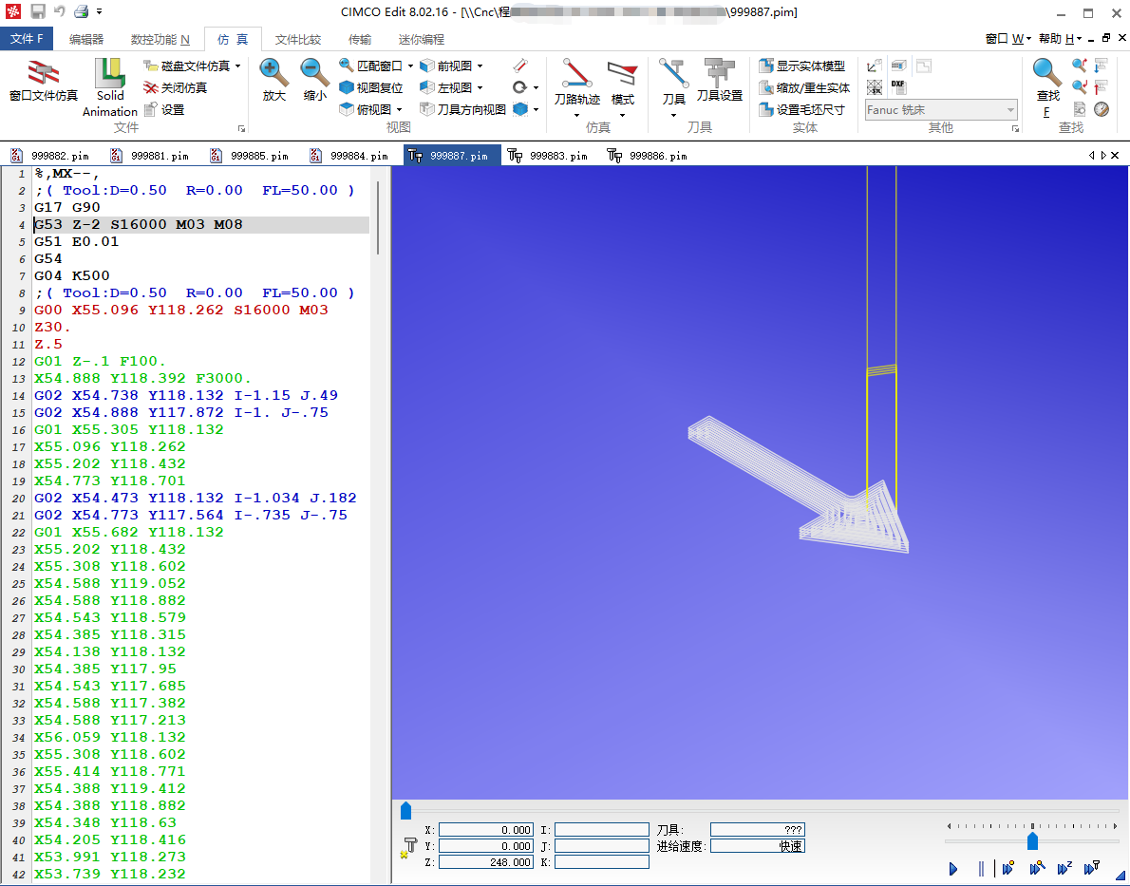The width and height of the screenshot is (1130, 886).
Task: Skip to next Z level (fast forward Z)
Action: 1064,869
